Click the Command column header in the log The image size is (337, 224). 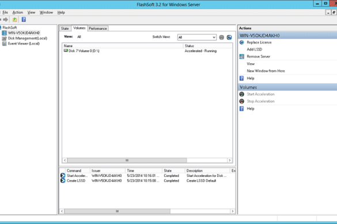pos(78,171)
